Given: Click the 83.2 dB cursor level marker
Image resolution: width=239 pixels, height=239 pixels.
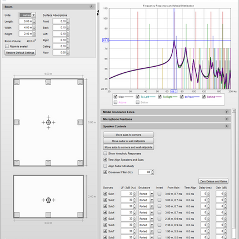Looking at the screenshot, I should tap(106, 40).
